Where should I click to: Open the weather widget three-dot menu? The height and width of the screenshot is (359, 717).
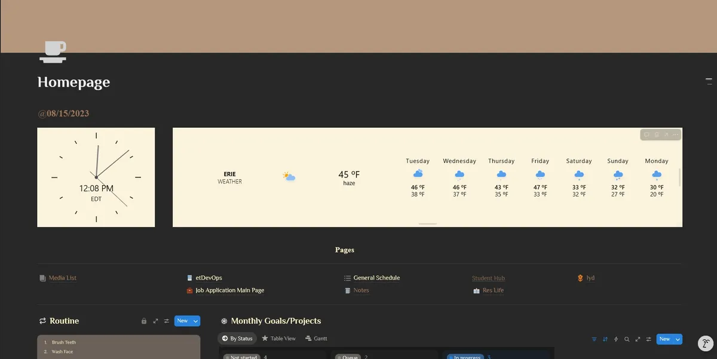pyautogui.click(x=675, y=135)
